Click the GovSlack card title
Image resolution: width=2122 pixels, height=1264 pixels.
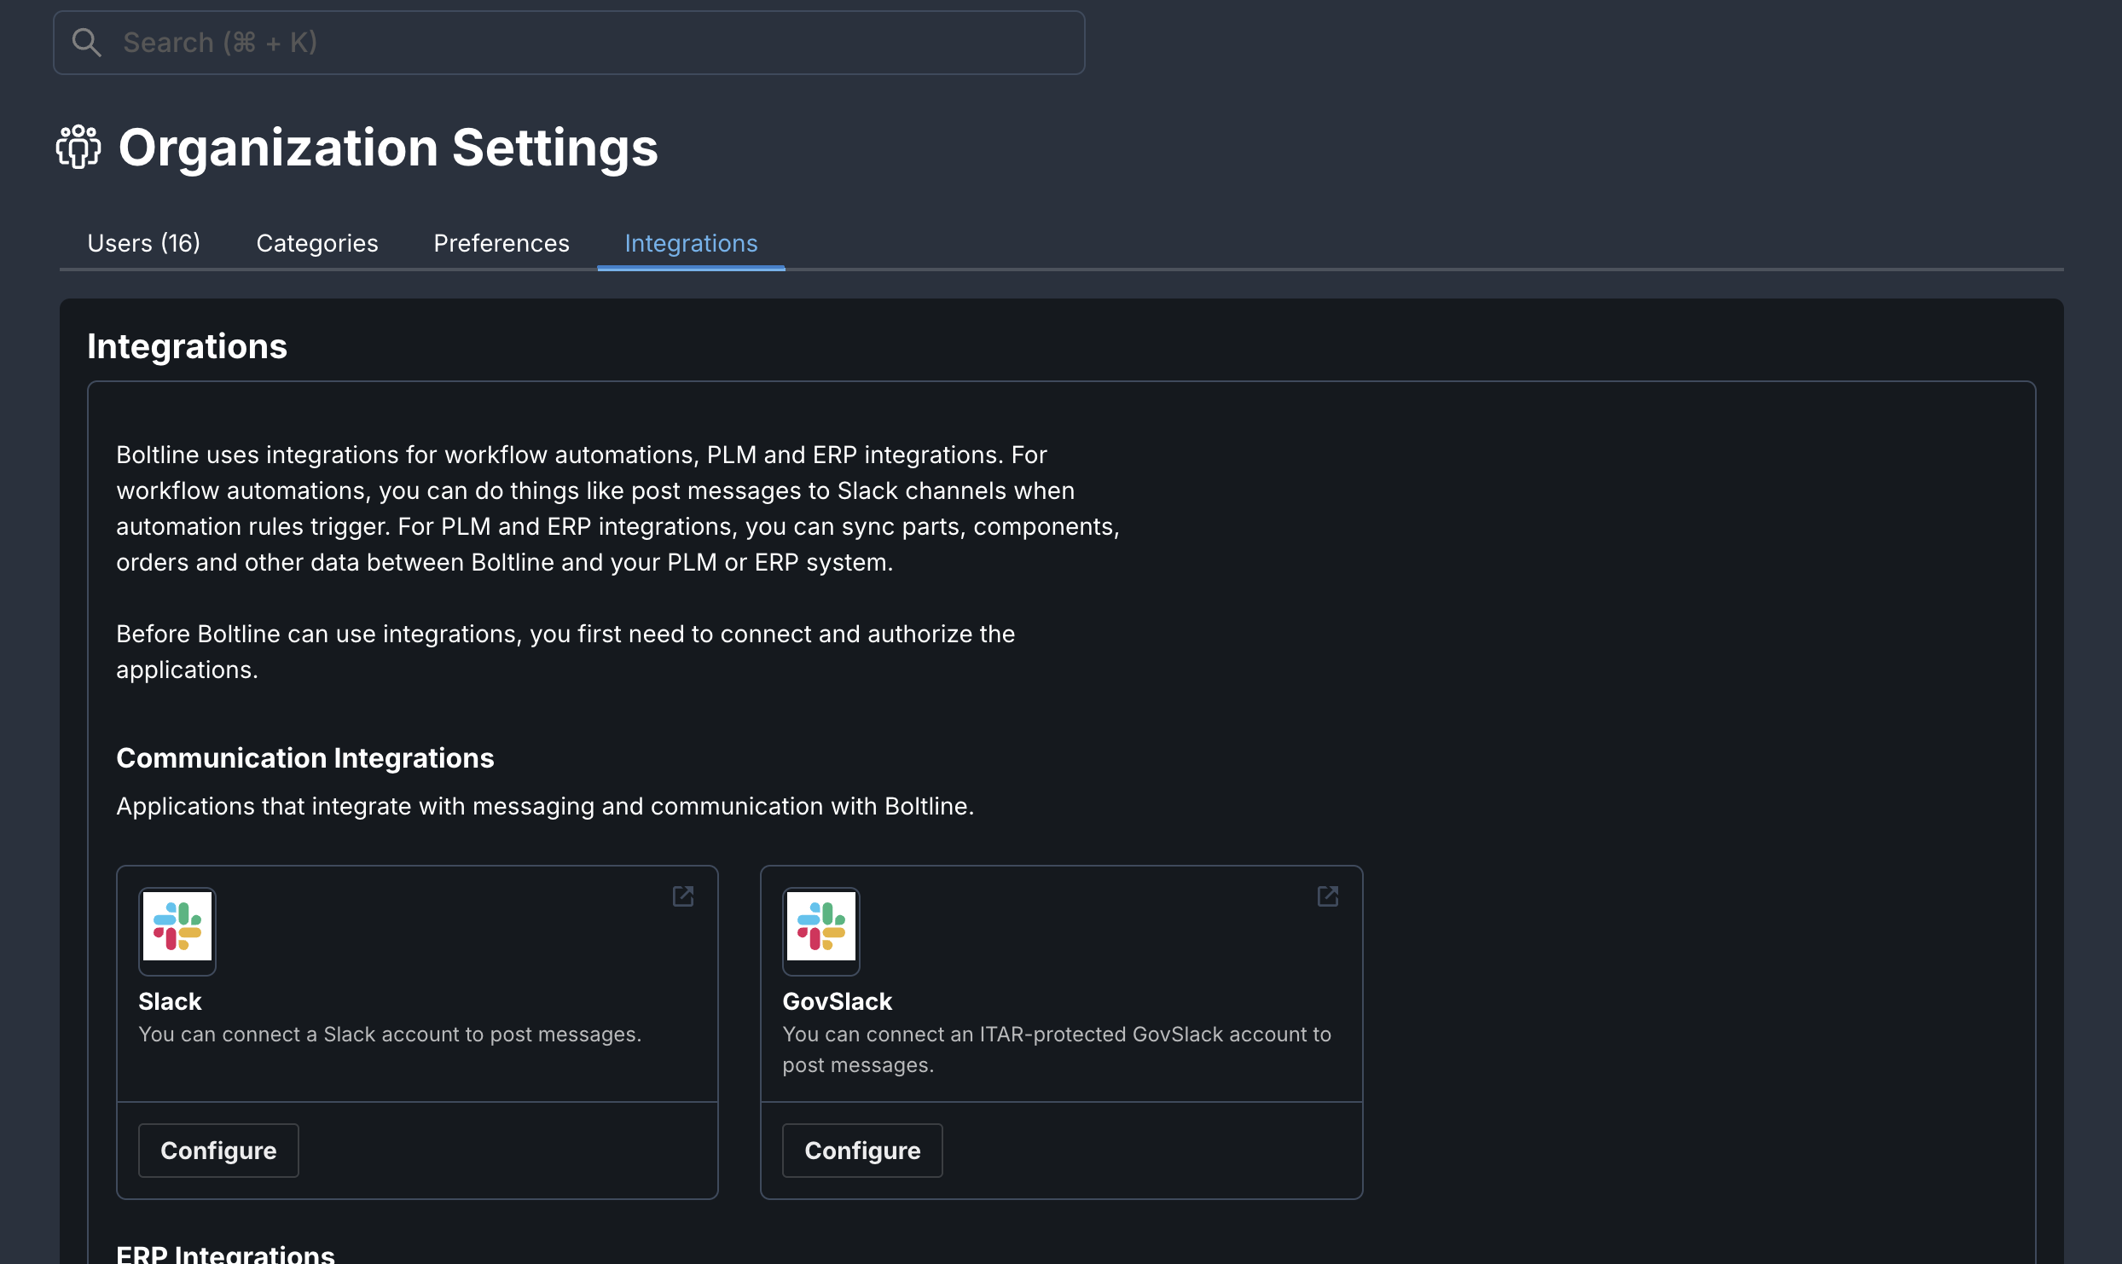[x=837, y=1000]
